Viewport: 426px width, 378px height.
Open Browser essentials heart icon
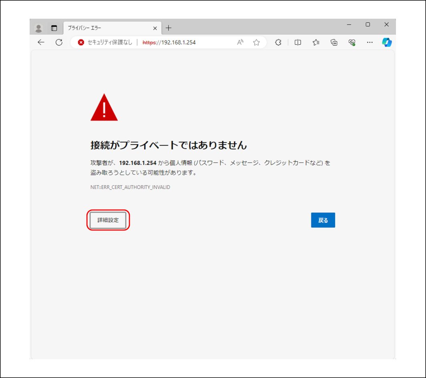pyautogui.click(x=352, y=42)
